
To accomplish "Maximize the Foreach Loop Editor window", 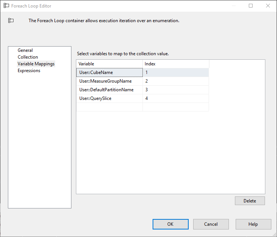I will pyautogui.click(x=250, y=6).
